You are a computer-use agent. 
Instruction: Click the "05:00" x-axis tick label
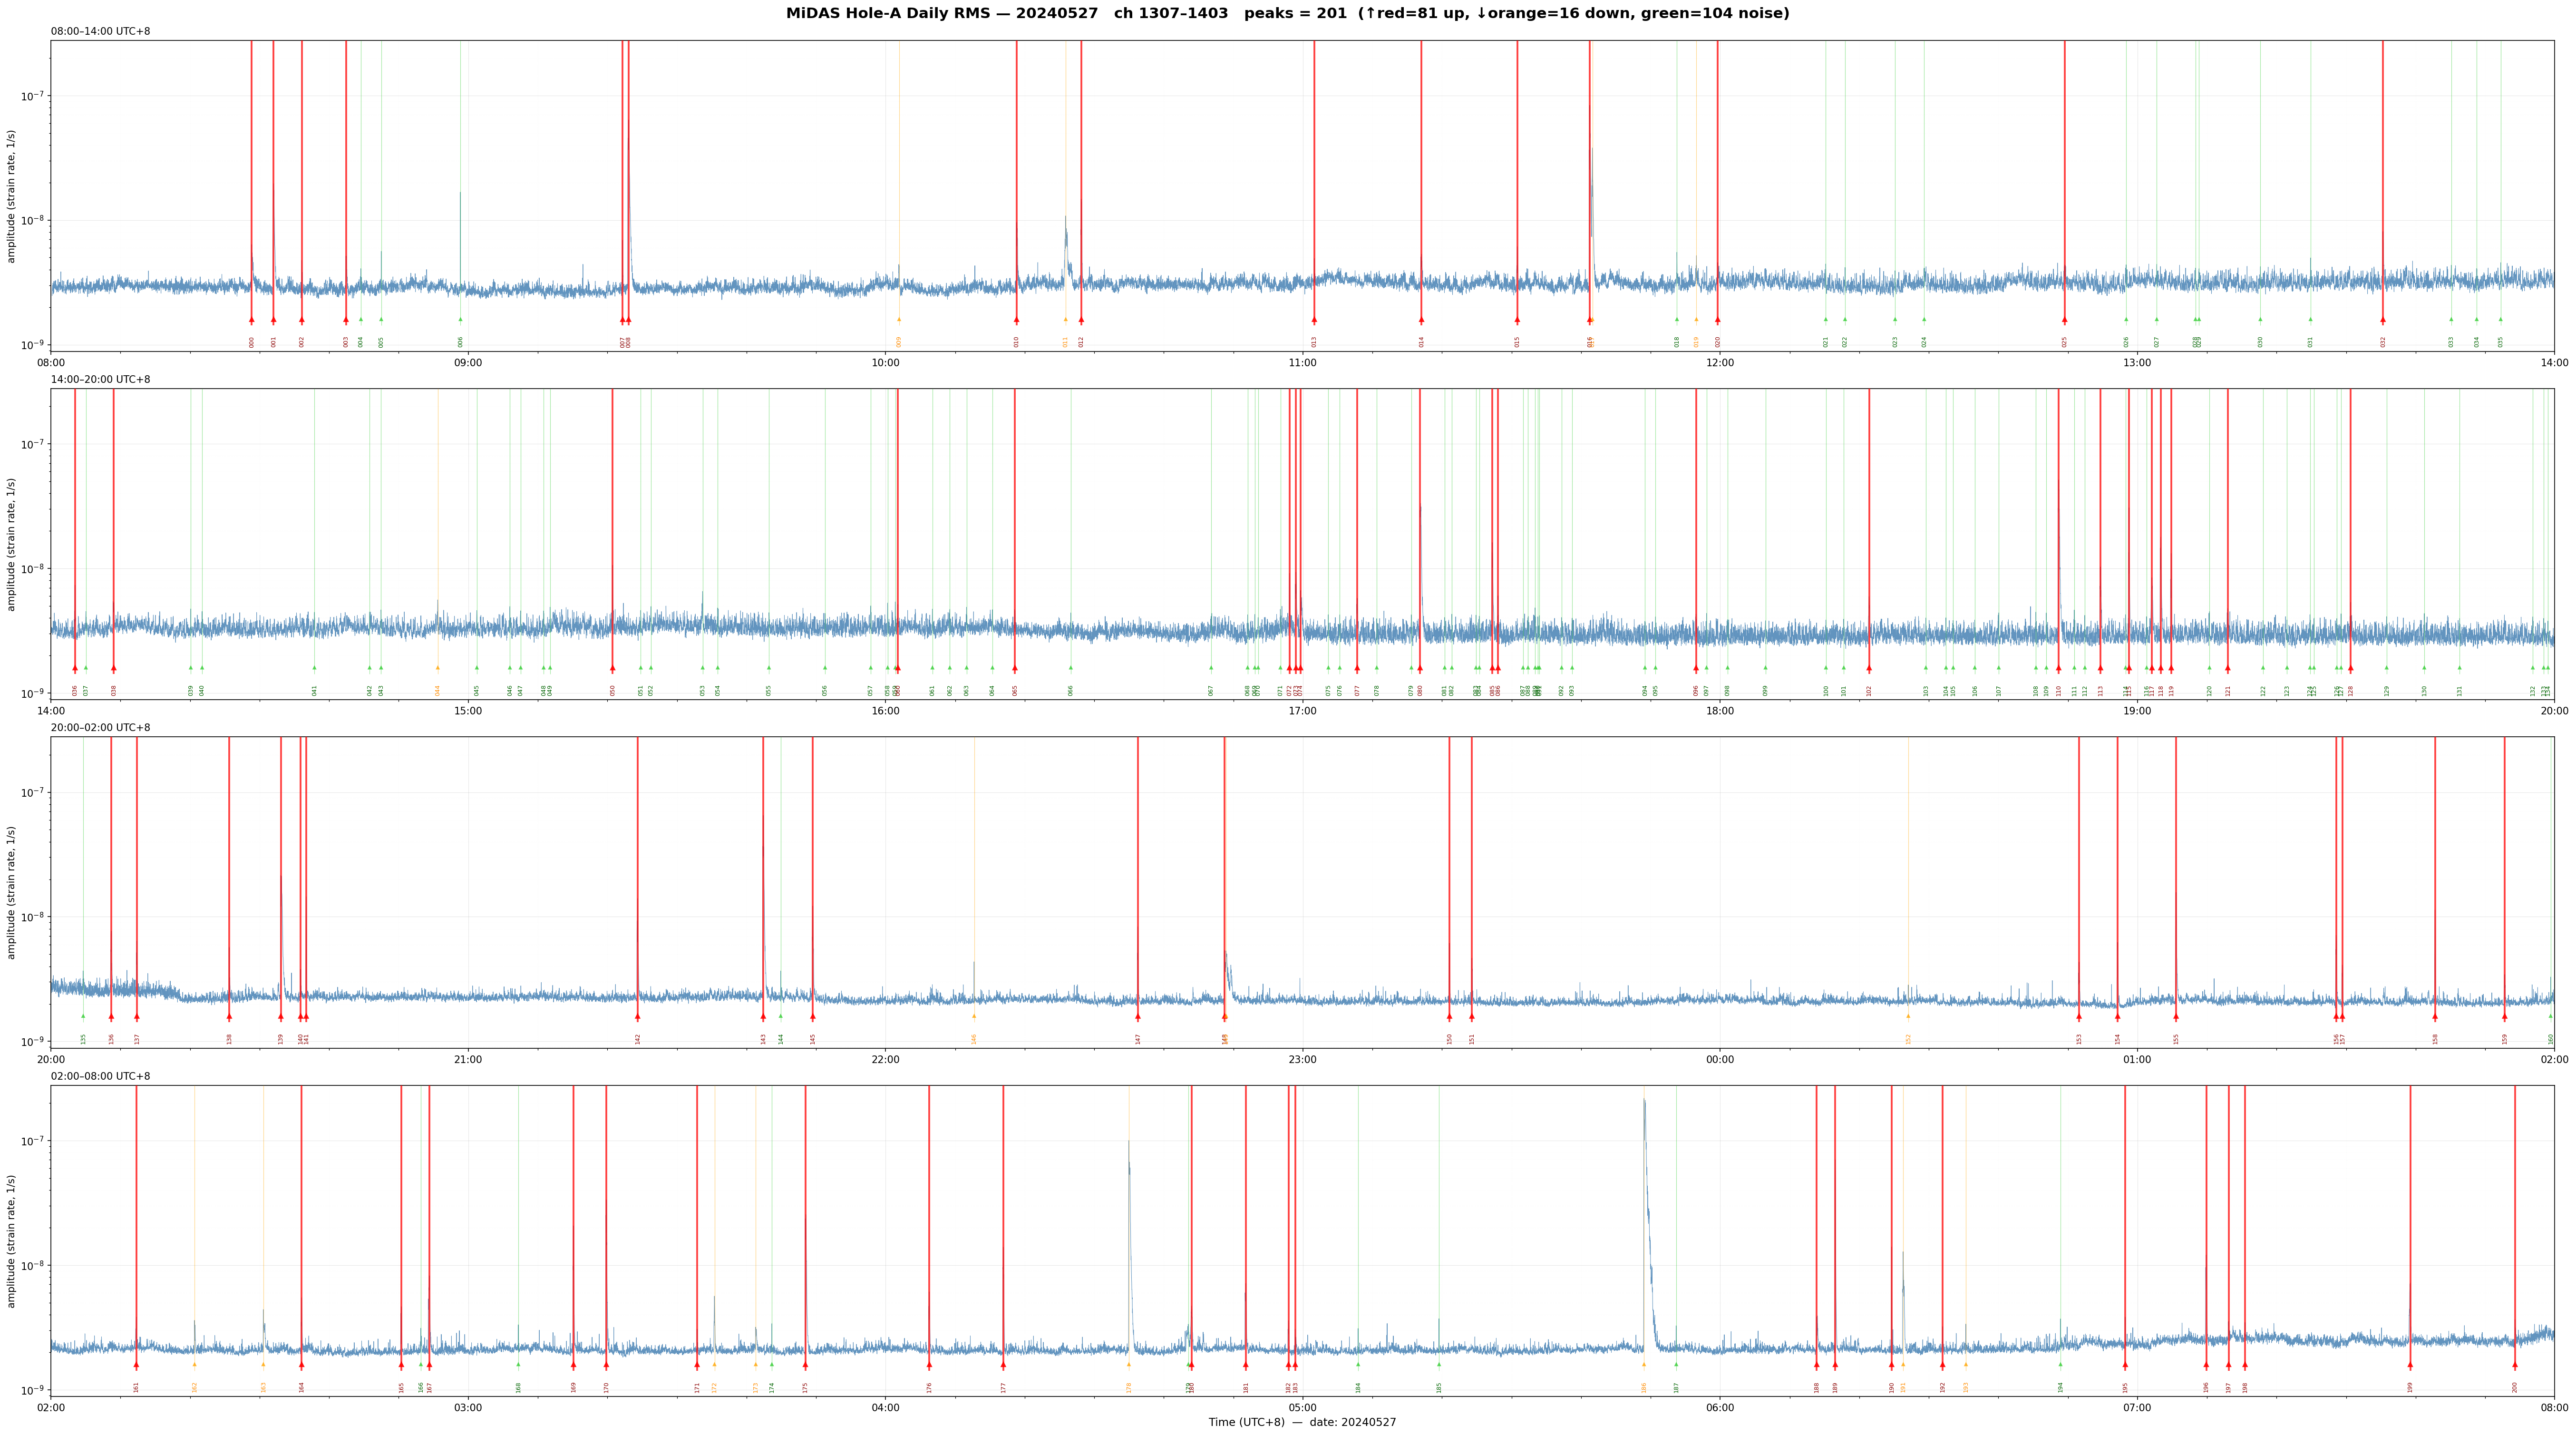pos(1302,1408)
